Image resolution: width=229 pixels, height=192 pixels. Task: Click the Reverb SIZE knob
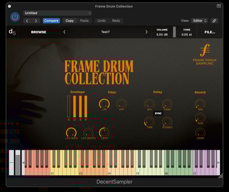200,118
